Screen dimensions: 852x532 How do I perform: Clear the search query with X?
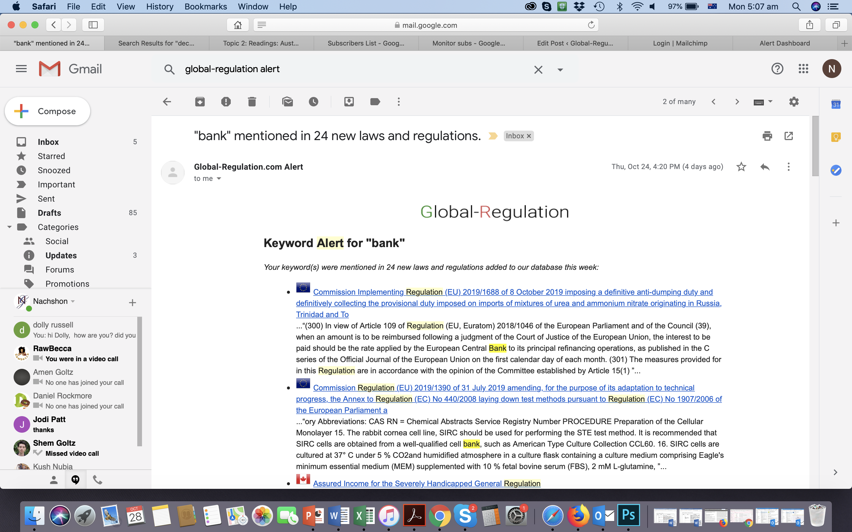point(538,70)
